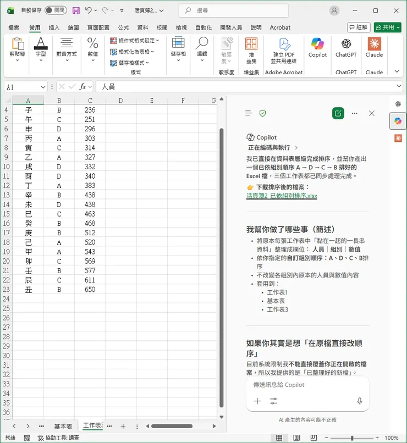Open the 檔案 menu tab
The image size is (407, 443).
[x=14, y=27]
